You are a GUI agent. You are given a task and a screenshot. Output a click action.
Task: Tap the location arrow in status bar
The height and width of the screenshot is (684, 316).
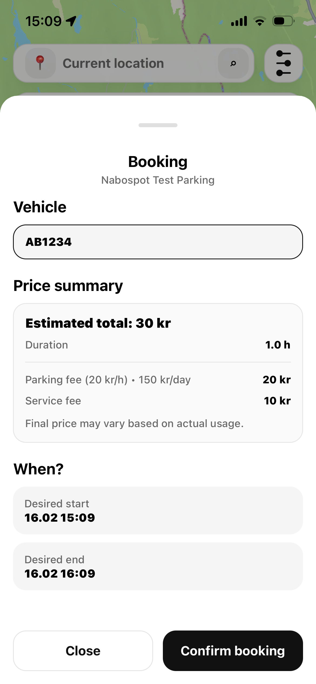[x=71, y=21]
